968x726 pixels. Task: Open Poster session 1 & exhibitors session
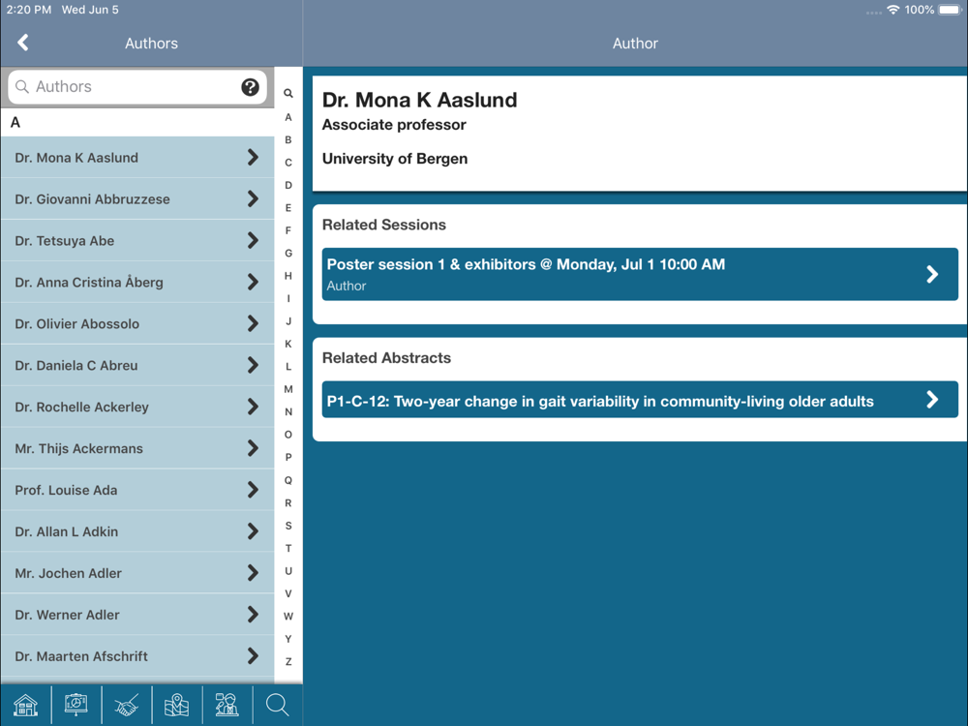640,274
